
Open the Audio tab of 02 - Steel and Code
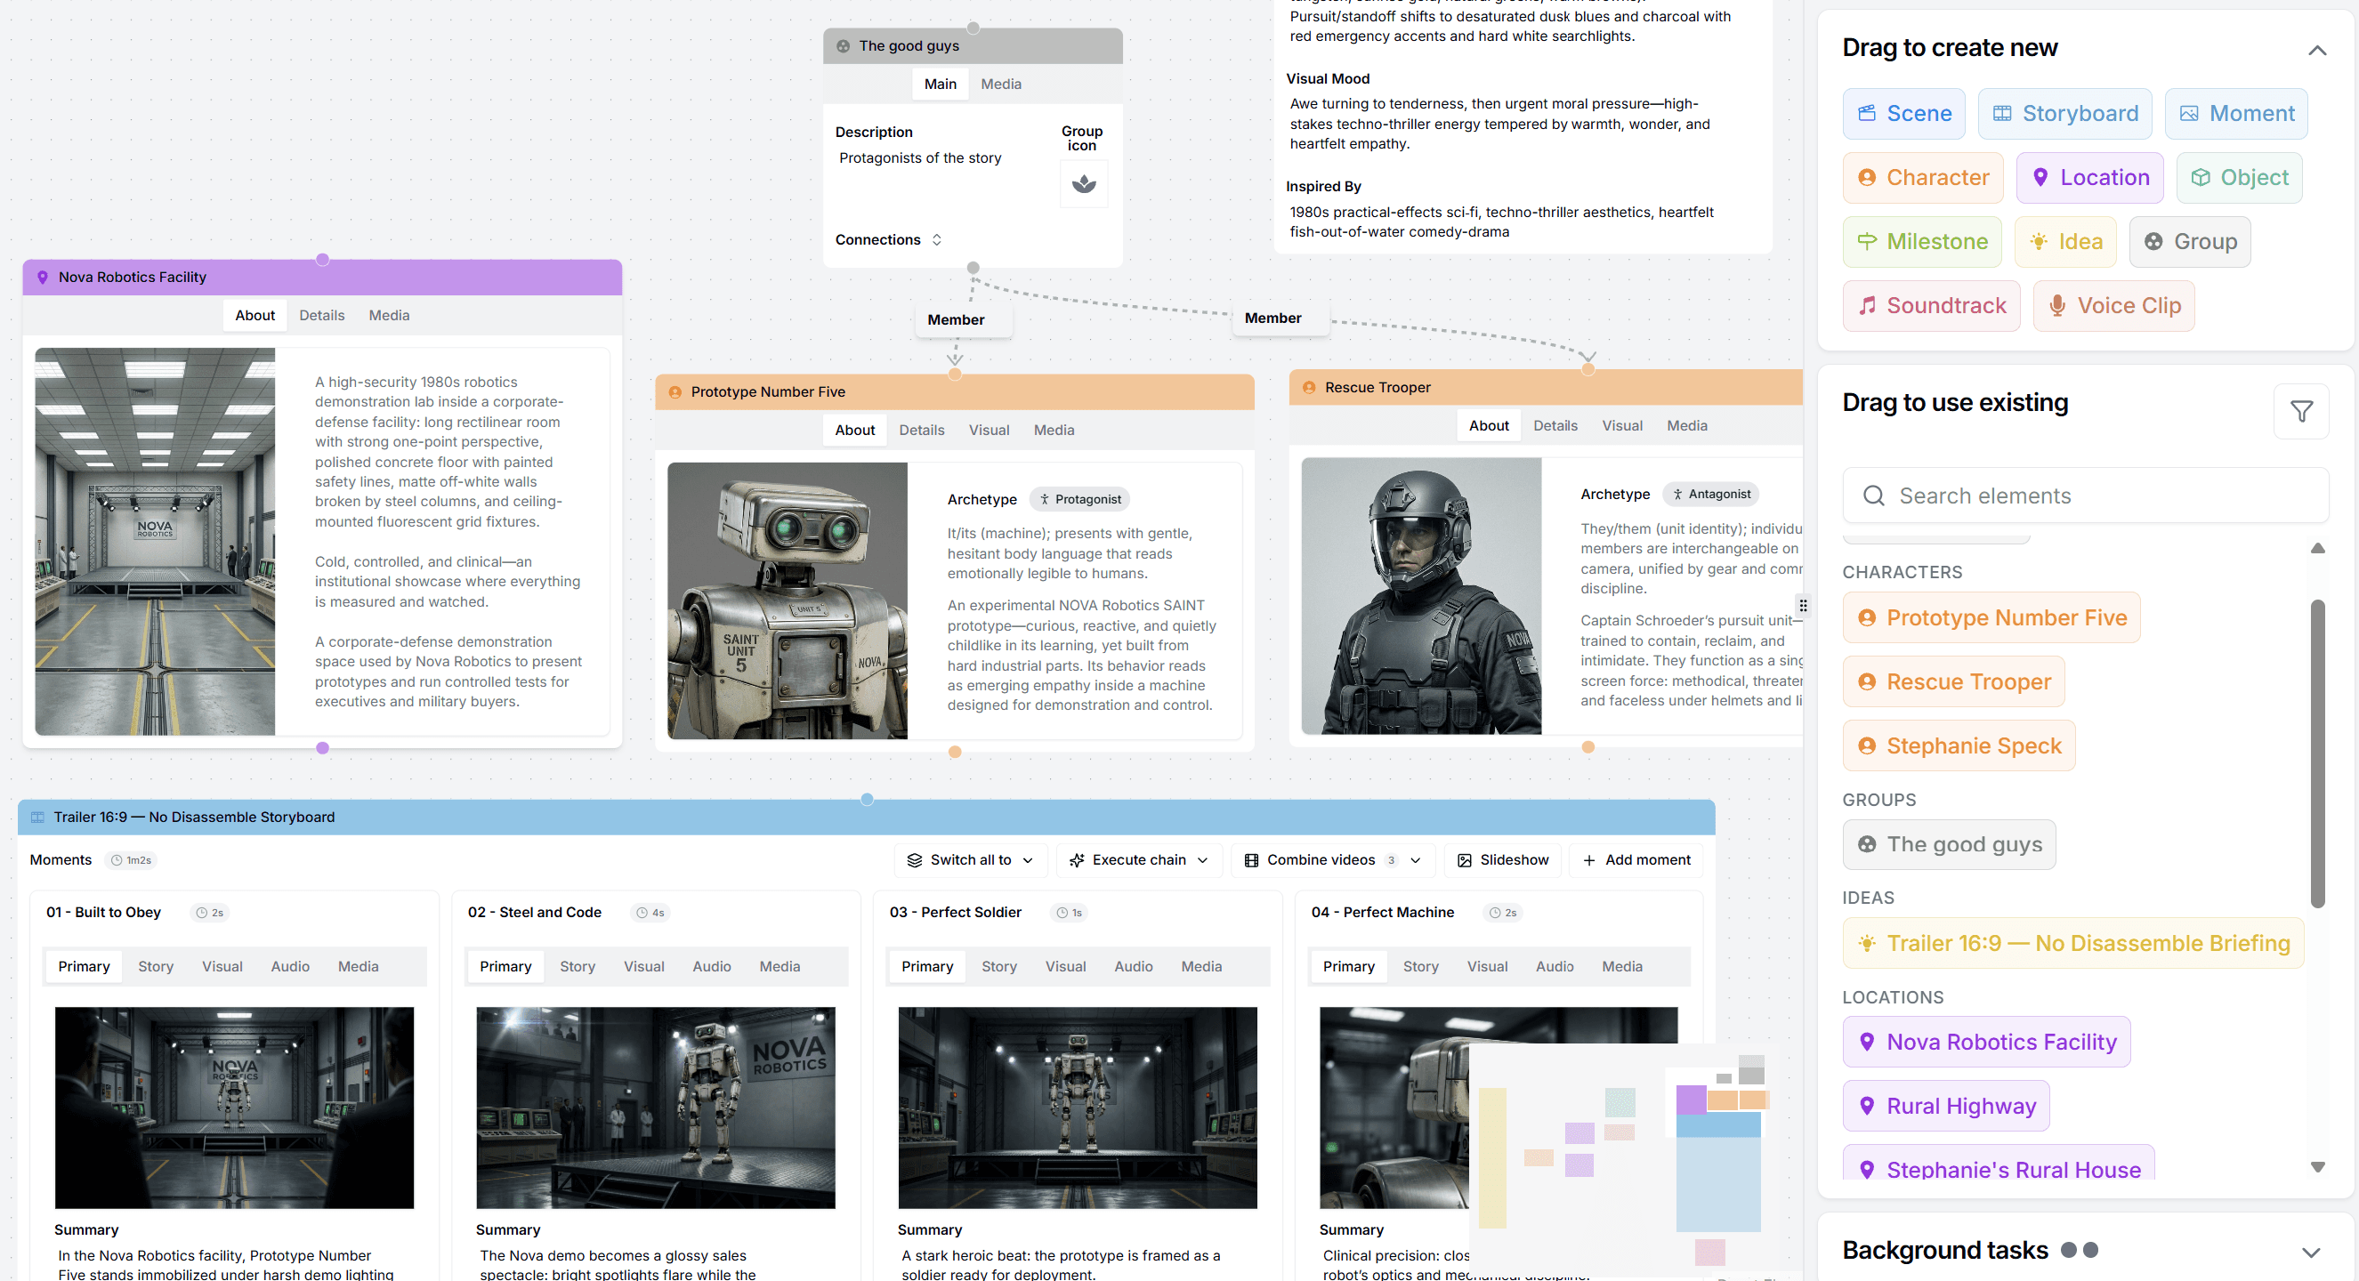(712, 967)
